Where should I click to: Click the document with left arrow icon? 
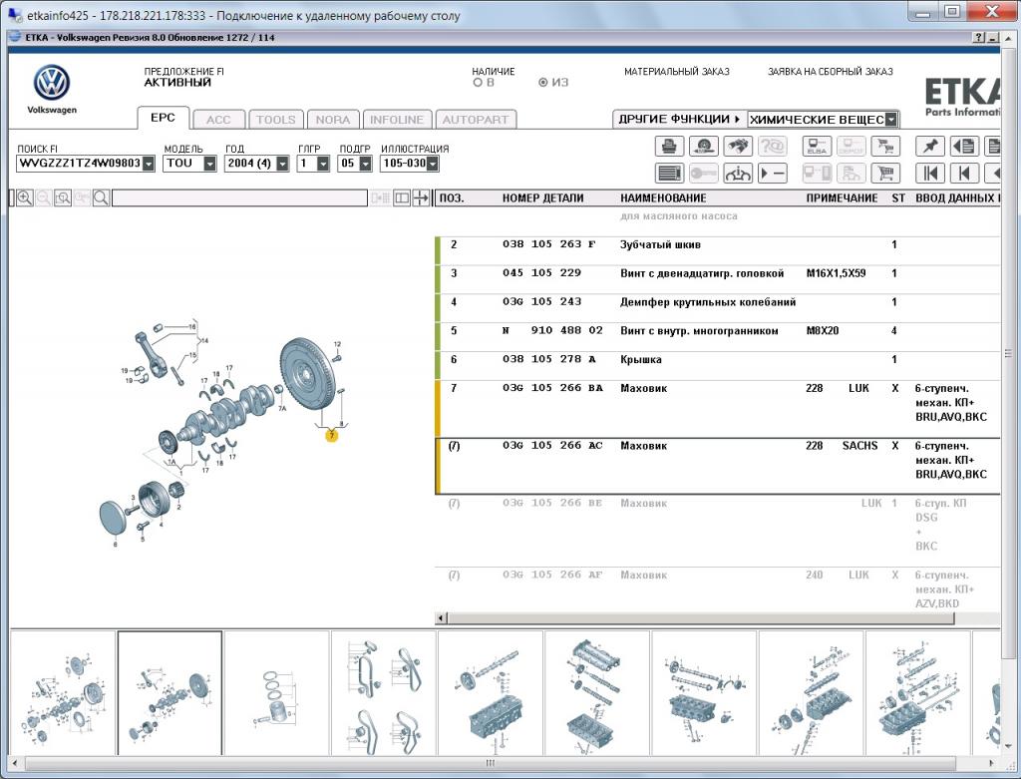964,147
